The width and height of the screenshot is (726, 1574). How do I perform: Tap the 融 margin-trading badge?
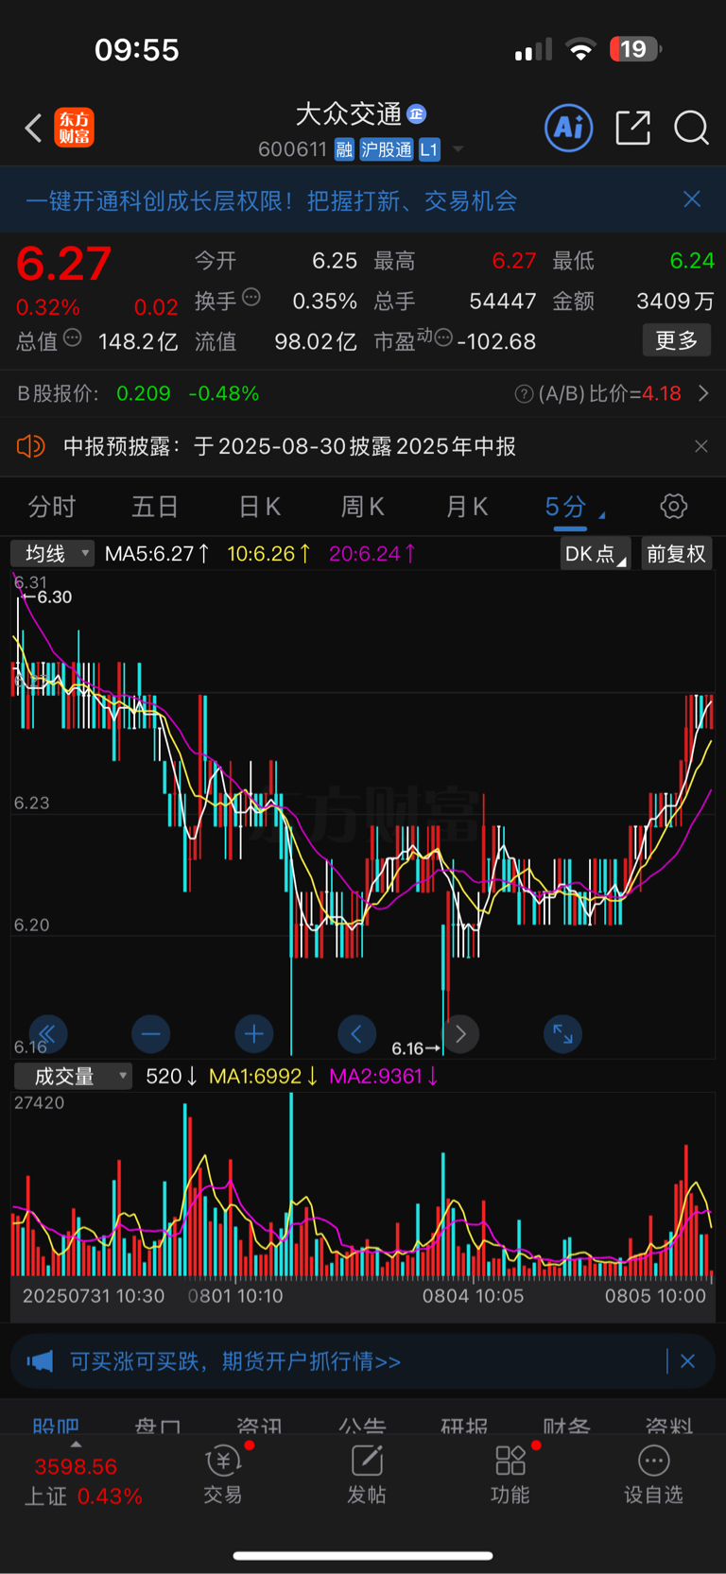(344, 149)
